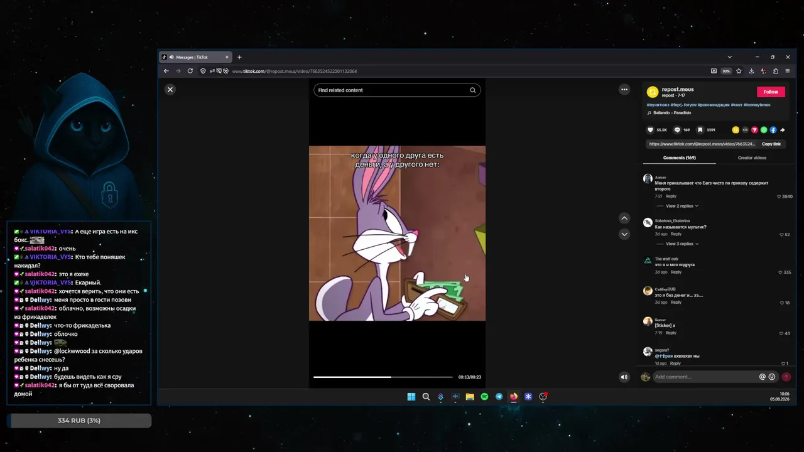This screenshot has height=452, width=804.
Task: Click the tiktok.com address bar URL
Action: (295, 71)
